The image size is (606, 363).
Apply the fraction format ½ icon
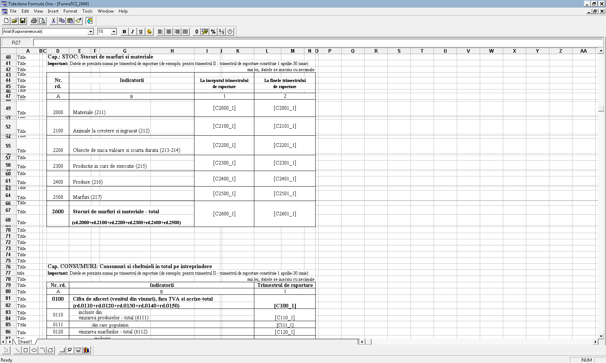coord(221,32)
